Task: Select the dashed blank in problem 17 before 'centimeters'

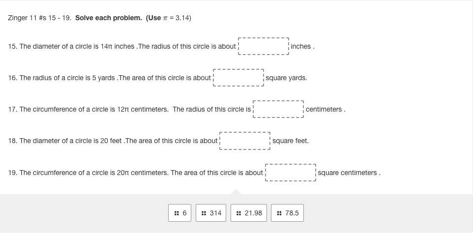Action: tap(278, 109)
